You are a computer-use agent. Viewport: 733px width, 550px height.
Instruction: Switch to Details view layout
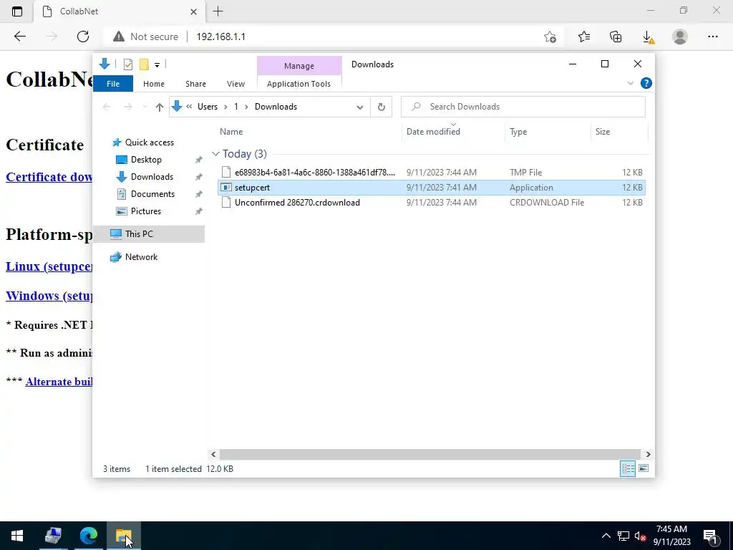pyautogui.click(x=627, y=468)
